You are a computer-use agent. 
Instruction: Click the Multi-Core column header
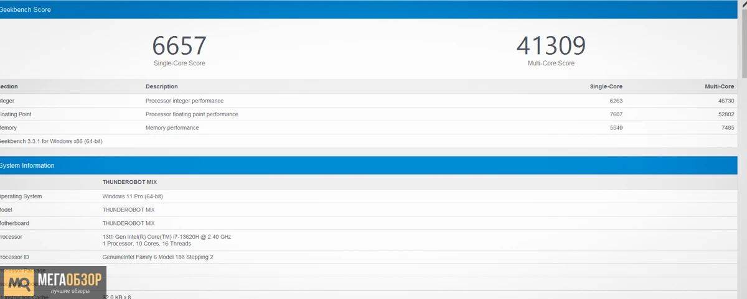(719, 86)
